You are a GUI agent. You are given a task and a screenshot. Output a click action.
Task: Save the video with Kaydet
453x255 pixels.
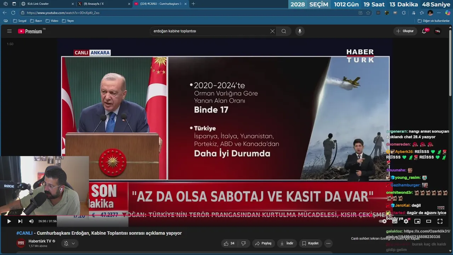310,243
